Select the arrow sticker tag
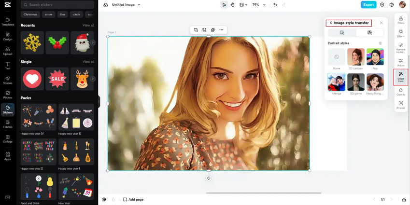 tap(48, 14)
